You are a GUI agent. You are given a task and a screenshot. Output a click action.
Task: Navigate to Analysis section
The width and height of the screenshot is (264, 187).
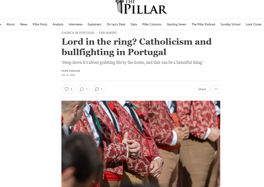pyautogui.click(x=58, y=24)
